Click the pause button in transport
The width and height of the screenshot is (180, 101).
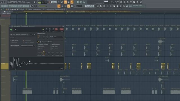[x=43, y=2]
